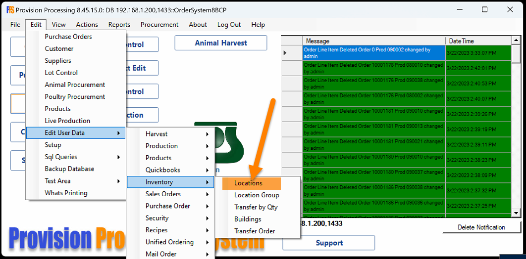Screen dimensions: 526x259
Task: Expand the Security submenu
Action: coord(170,218)
